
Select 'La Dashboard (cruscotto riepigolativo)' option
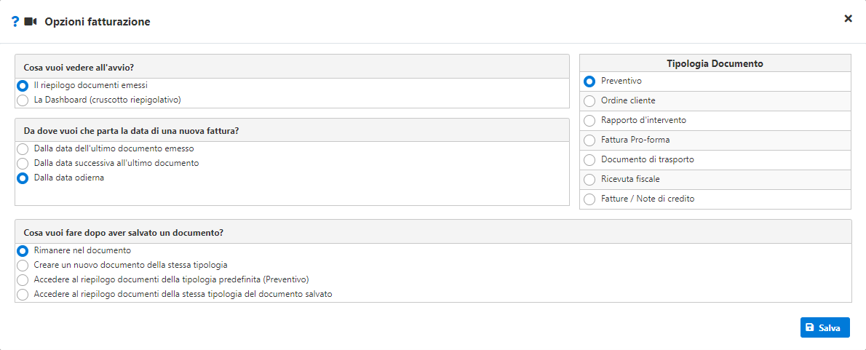[x=23, y=100]
